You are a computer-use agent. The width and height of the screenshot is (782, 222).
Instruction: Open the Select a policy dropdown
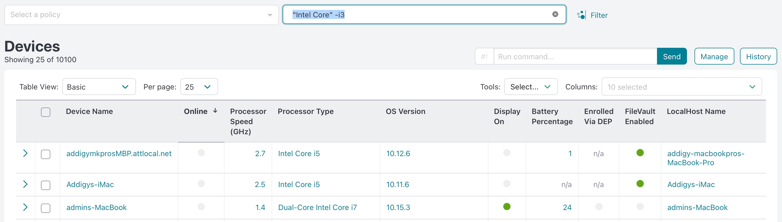click(x=141, y=15)
